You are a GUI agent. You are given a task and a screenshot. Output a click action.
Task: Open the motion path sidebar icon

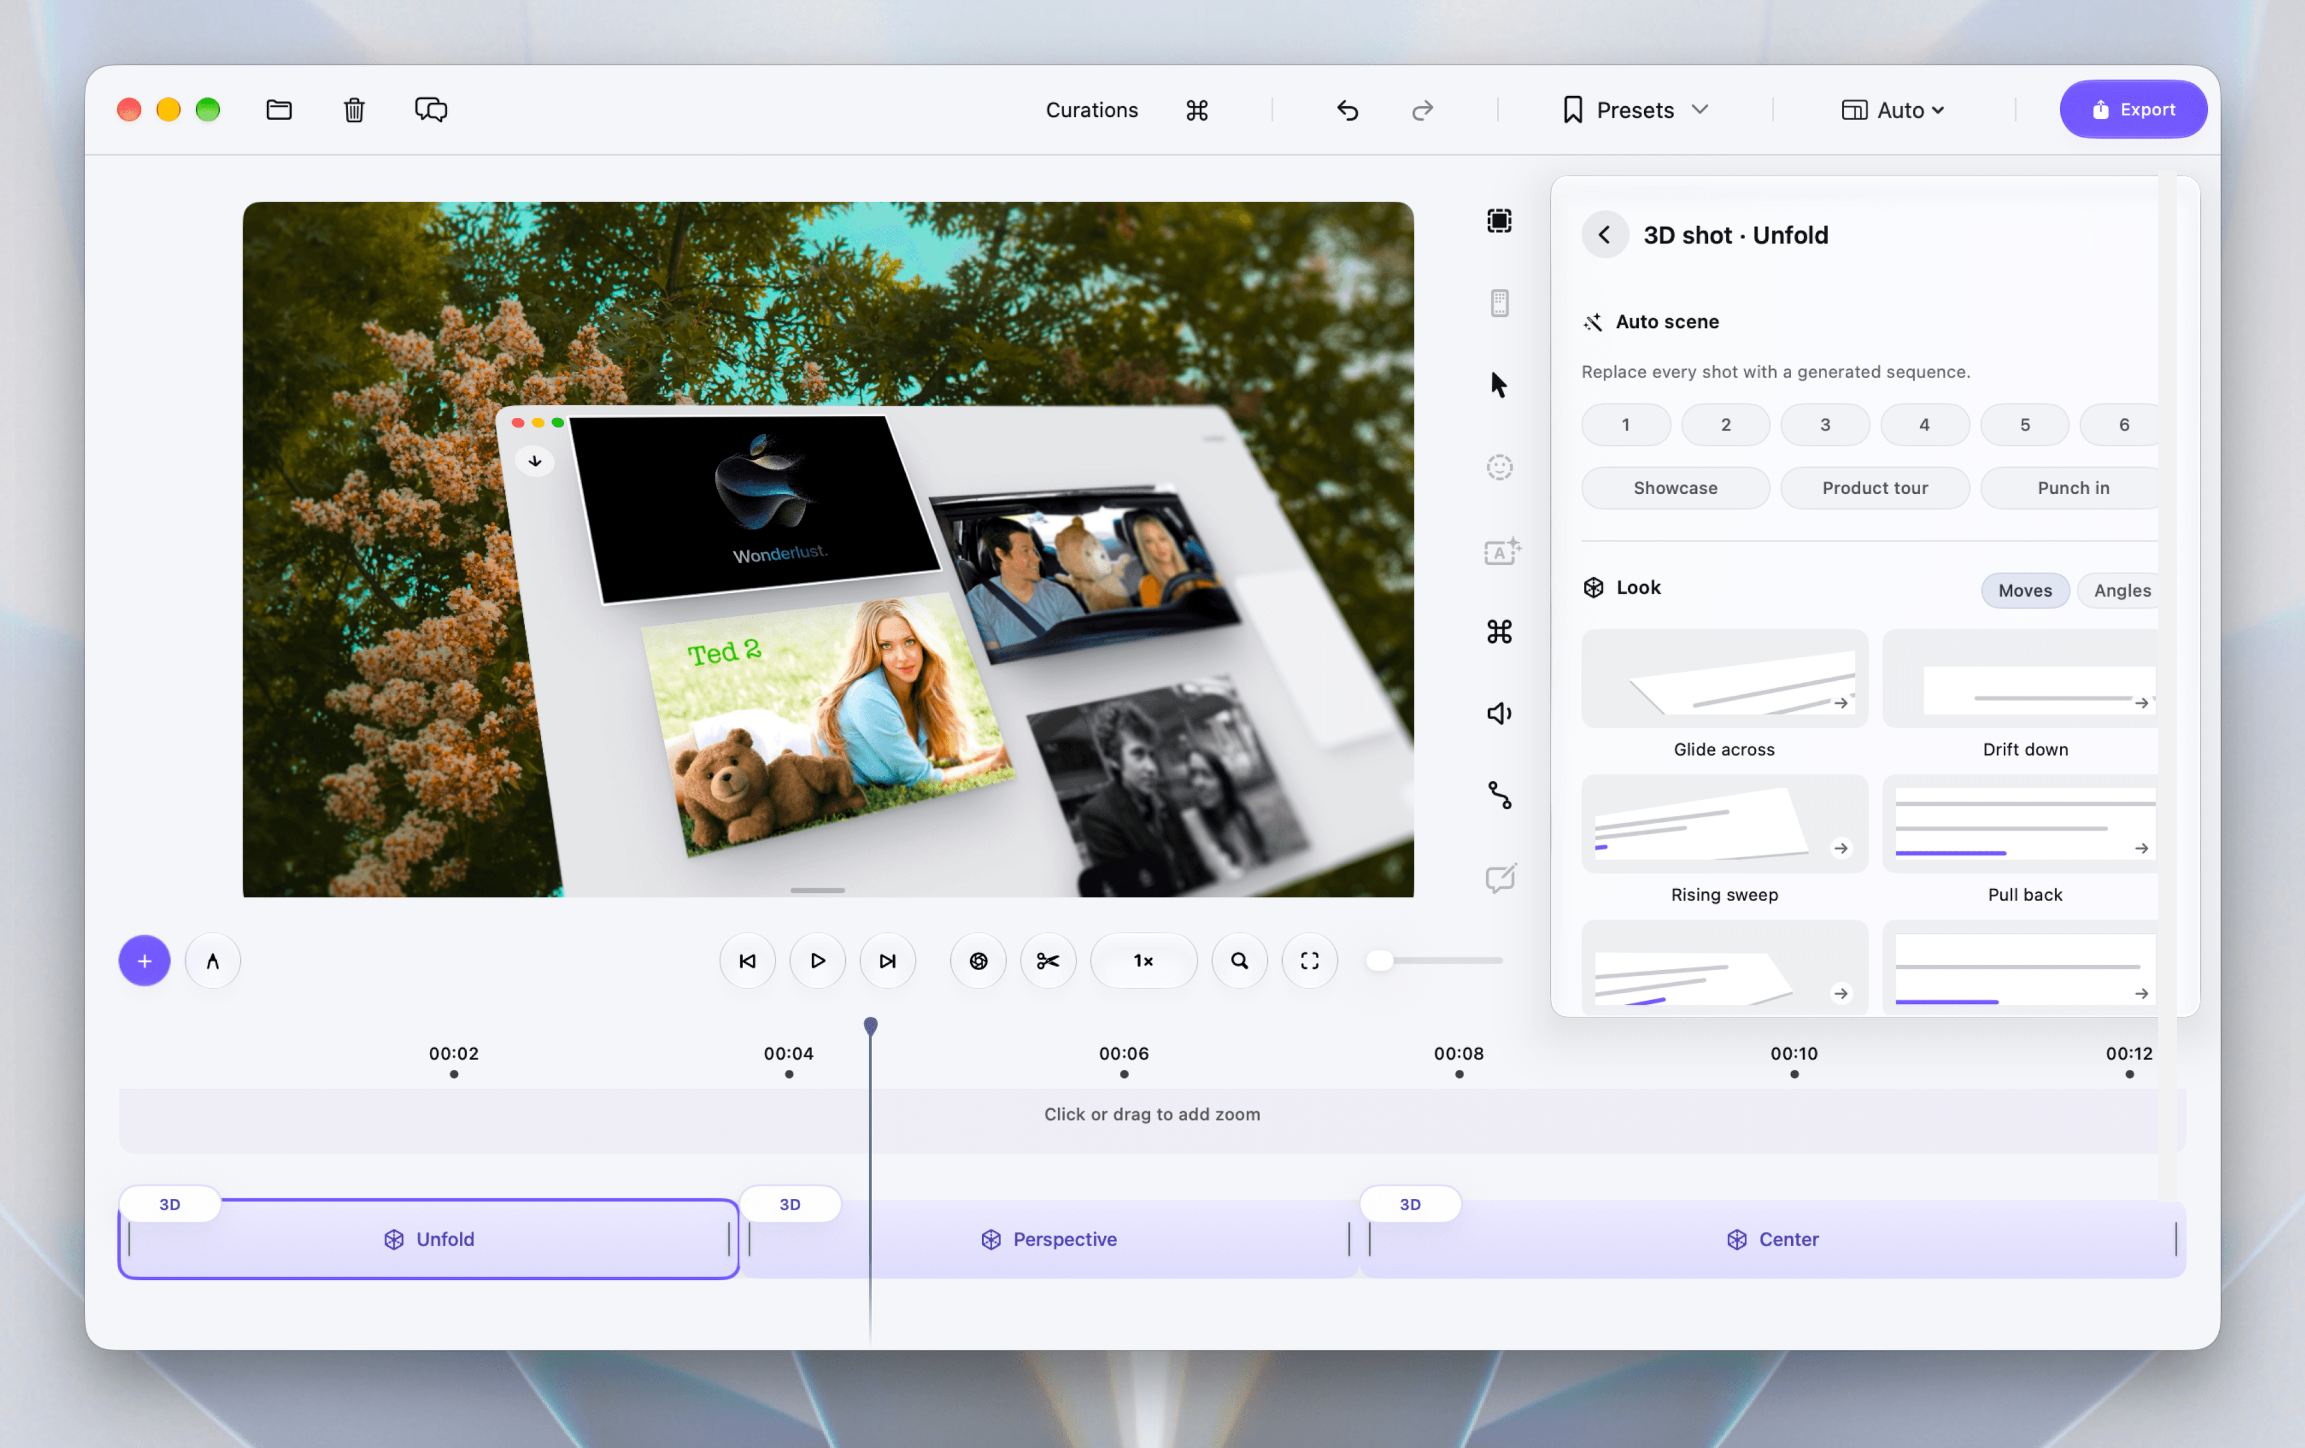1499,795
